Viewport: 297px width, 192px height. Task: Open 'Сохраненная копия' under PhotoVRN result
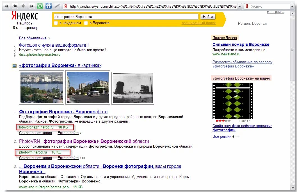click(x=35, y=158)
